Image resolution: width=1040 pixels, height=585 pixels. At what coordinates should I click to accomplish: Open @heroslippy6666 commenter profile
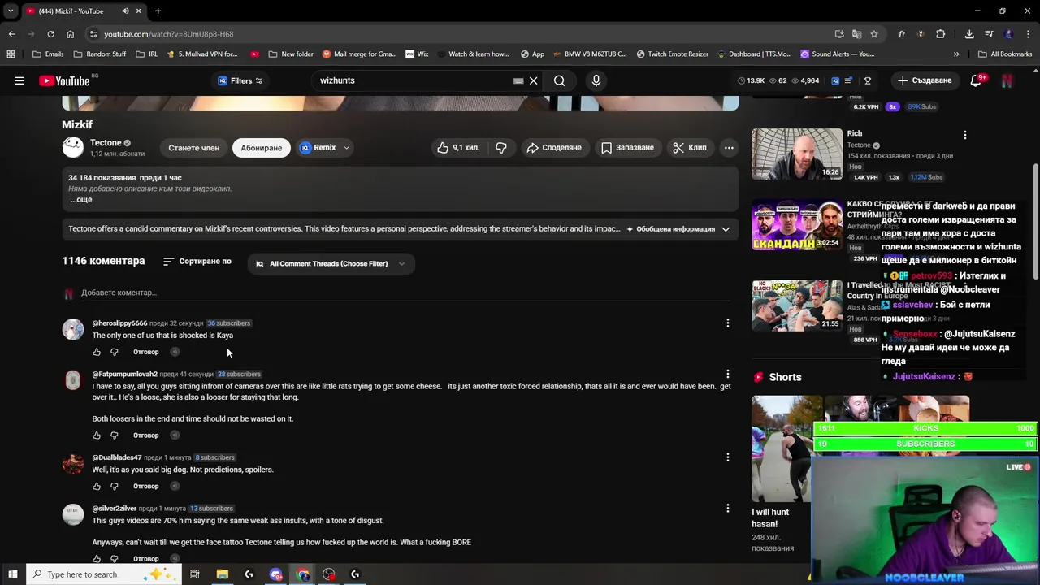point(119,323)
